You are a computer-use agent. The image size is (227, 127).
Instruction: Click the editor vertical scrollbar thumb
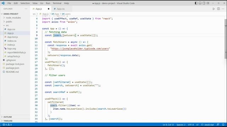point(226,39)
